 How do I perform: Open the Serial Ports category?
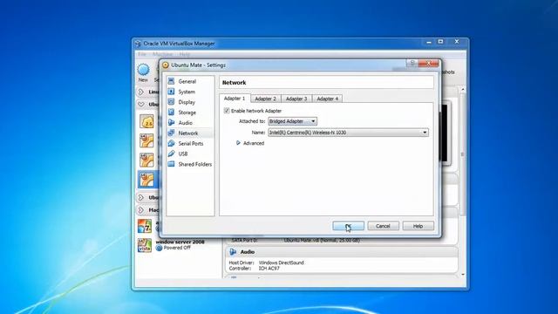[x=190, y=143]
